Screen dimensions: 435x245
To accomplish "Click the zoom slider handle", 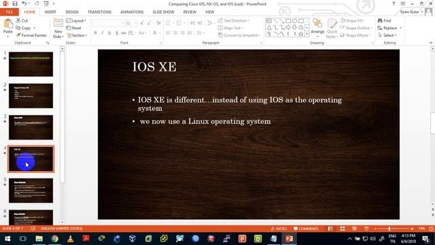I will tap(389, 229).
